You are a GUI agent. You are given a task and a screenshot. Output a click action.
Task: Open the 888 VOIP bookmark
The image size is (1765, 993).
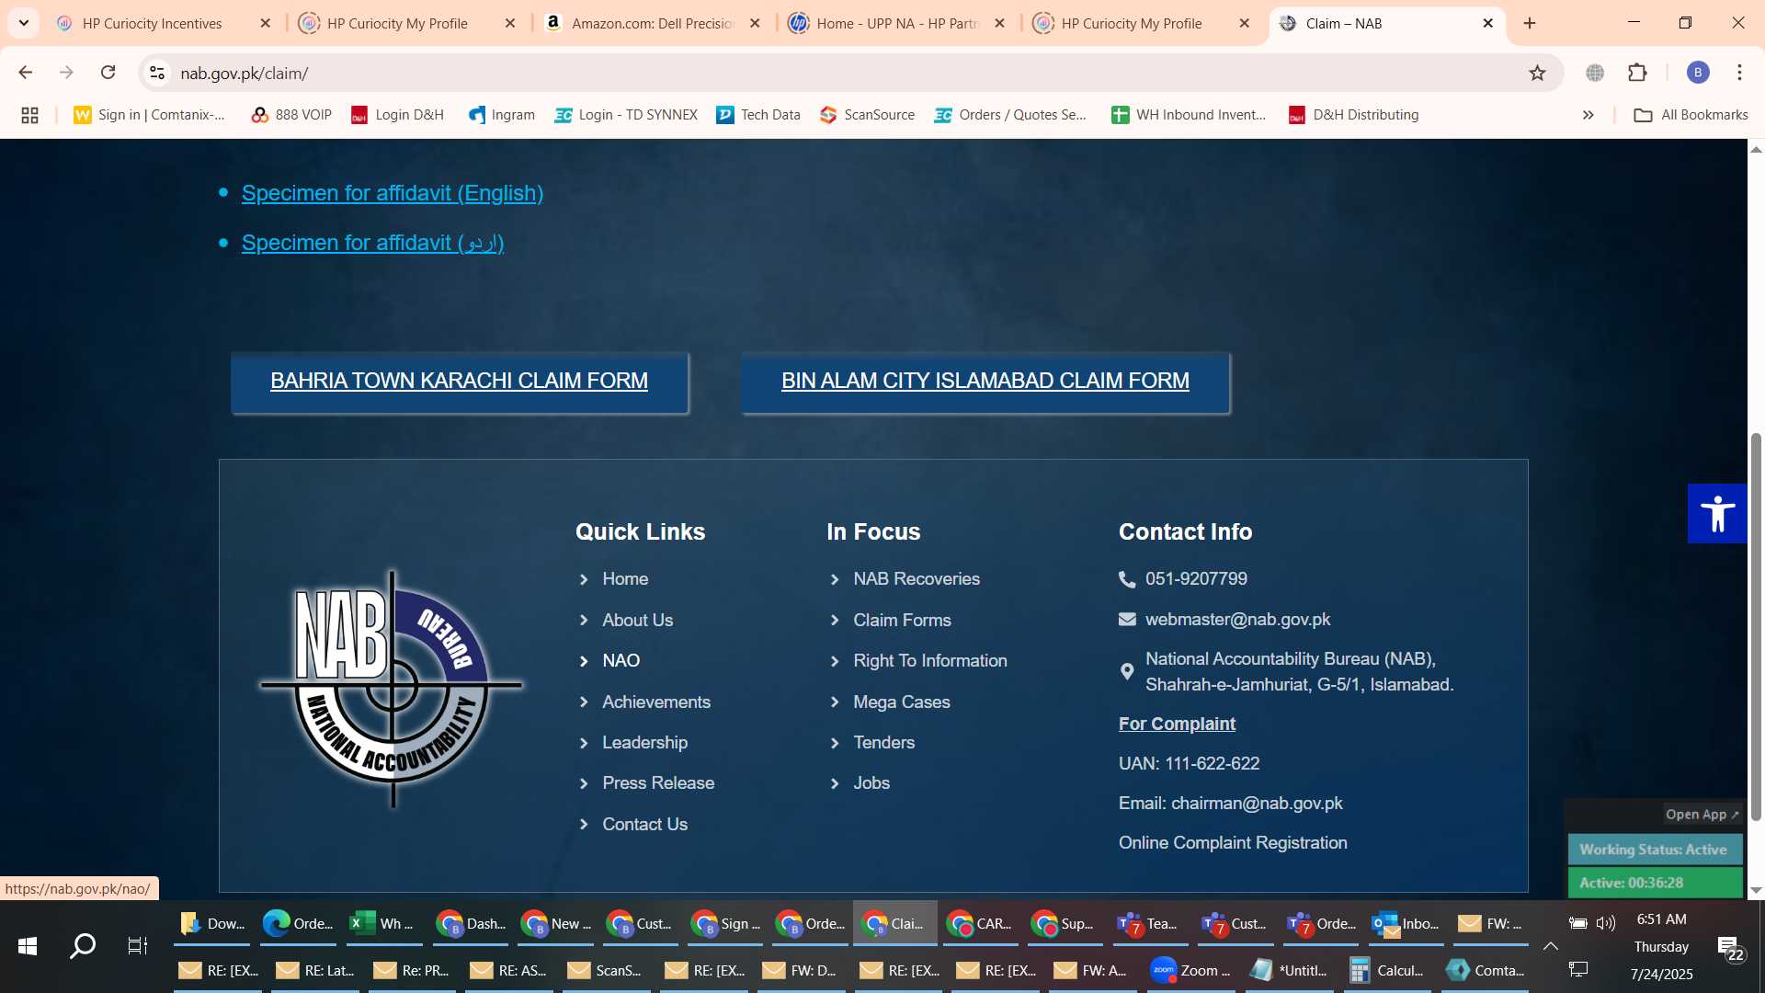pyautogui.click(x=291, y=115)
